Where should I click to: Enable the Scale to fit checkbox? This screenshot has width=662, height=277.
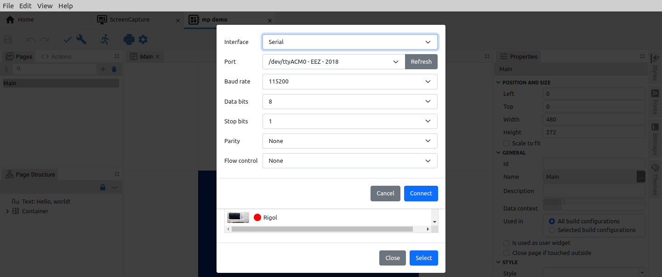[x=507, y=143]
